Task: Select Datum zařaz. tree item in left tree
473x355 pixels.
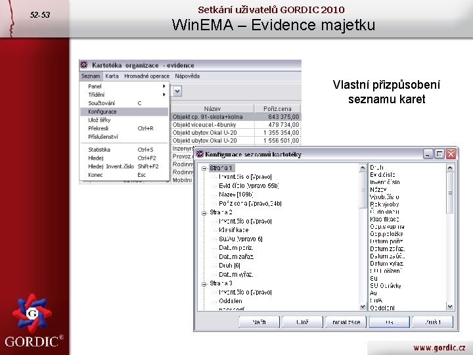Action: [236, 257]
